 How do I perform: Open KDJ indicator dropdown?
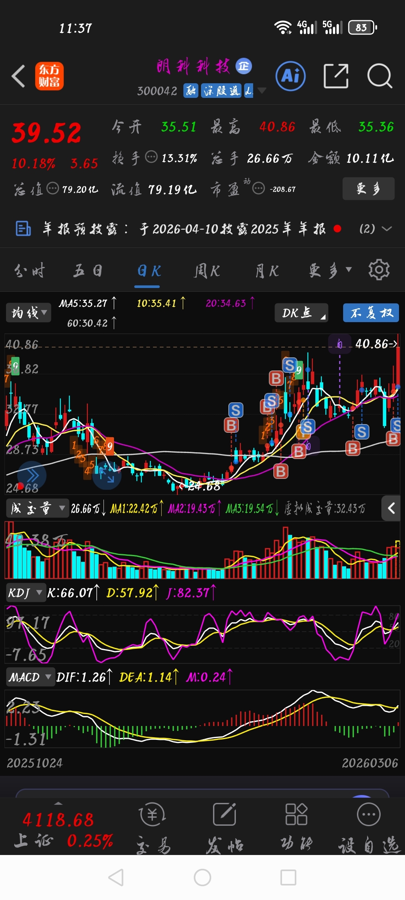25,592
